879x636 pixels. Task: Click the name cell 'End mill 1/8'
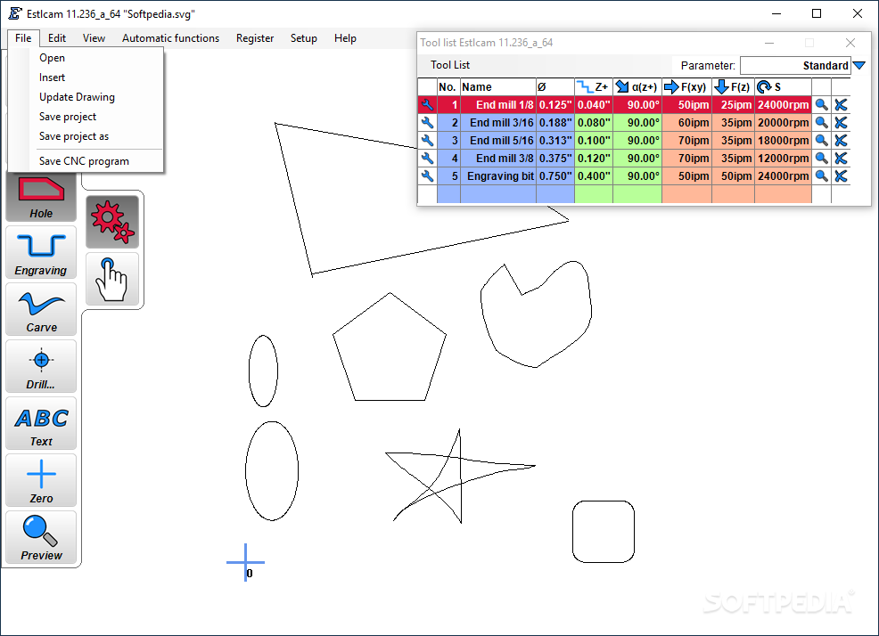point(497,105)
